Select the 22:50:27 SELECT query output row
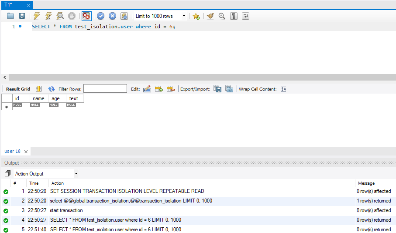The width and height of the screenshot is (396, 233). point(199,220)
